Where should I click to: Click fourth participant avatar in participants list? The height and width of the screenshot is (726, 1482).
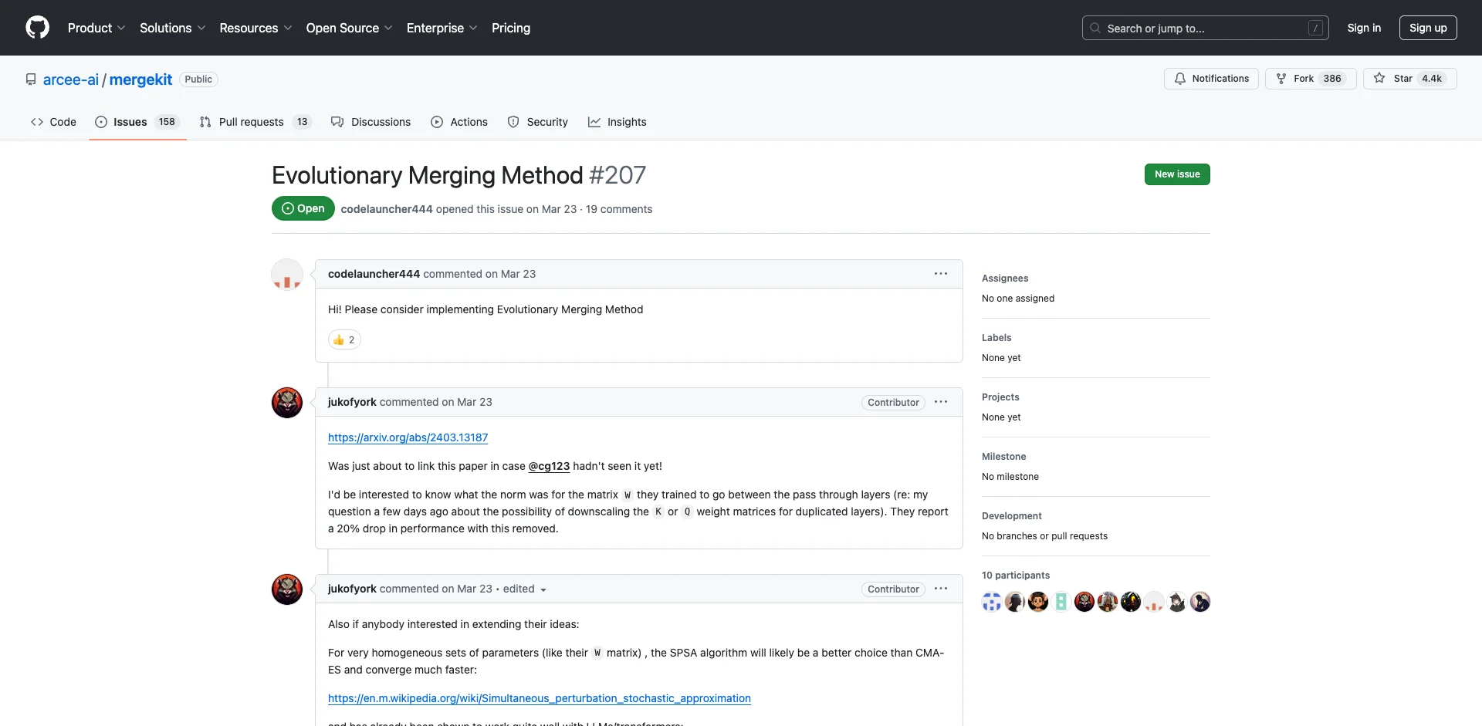pos(1061,602)
